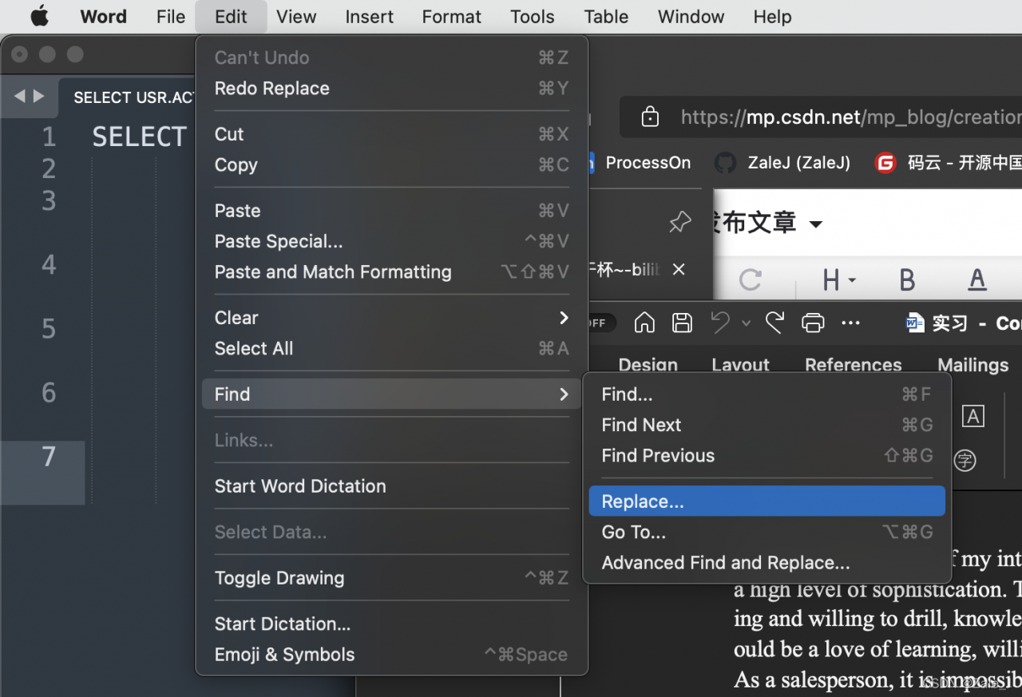Click the Redo arrow icon in Word

774,323
